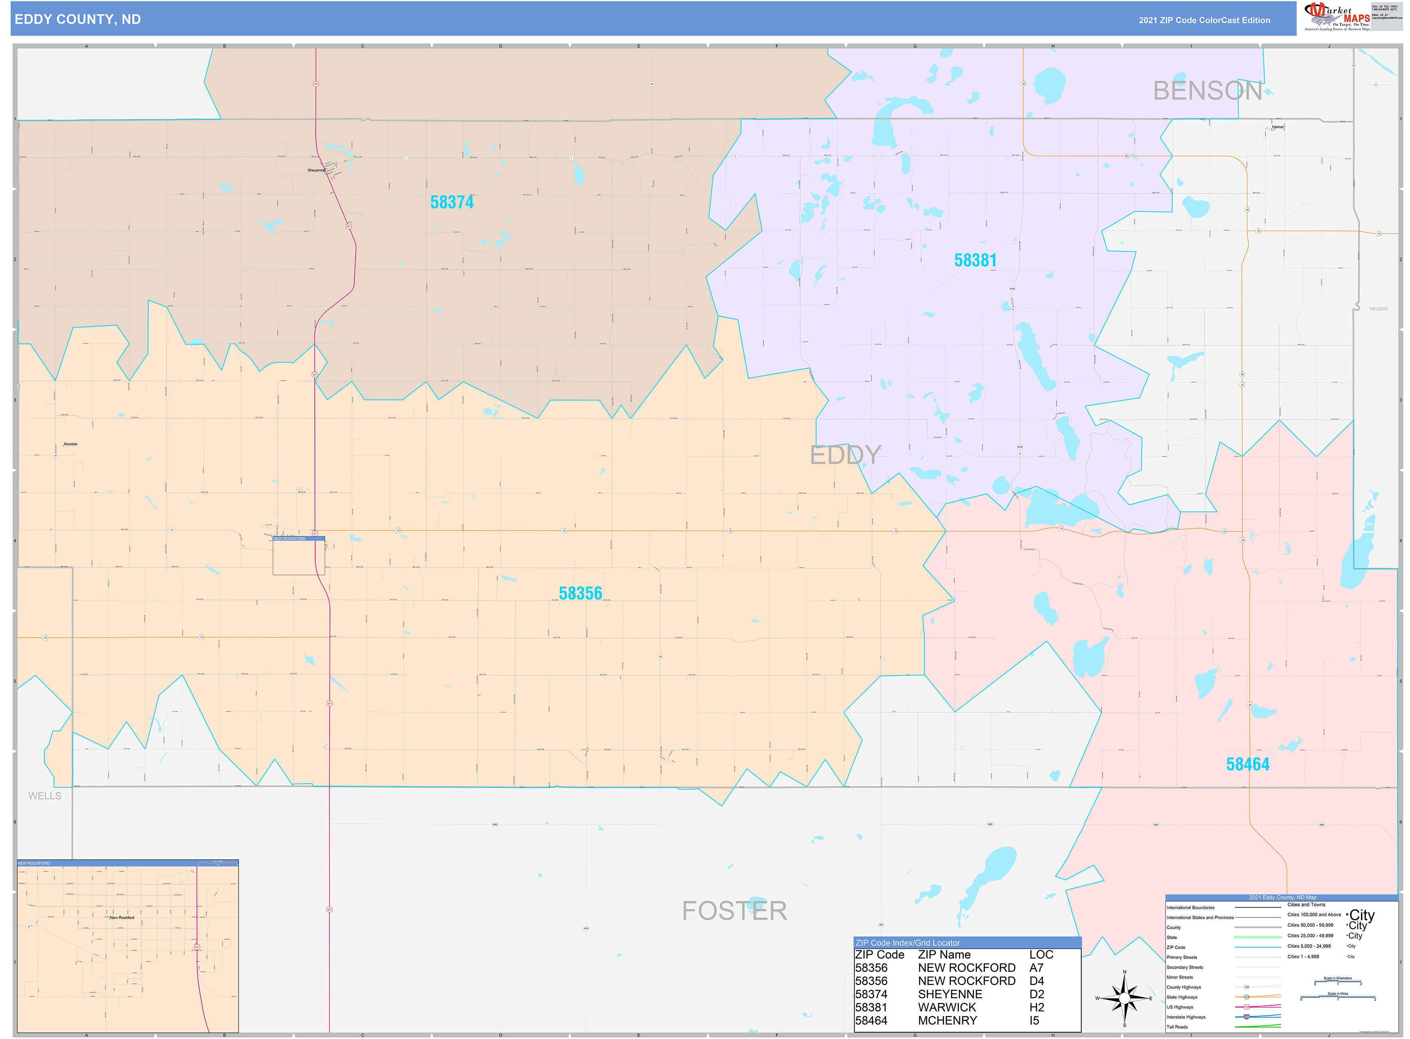Click the County Highways marker in legend
Screen dimensions: 1410x1039
click(1247, 987)
